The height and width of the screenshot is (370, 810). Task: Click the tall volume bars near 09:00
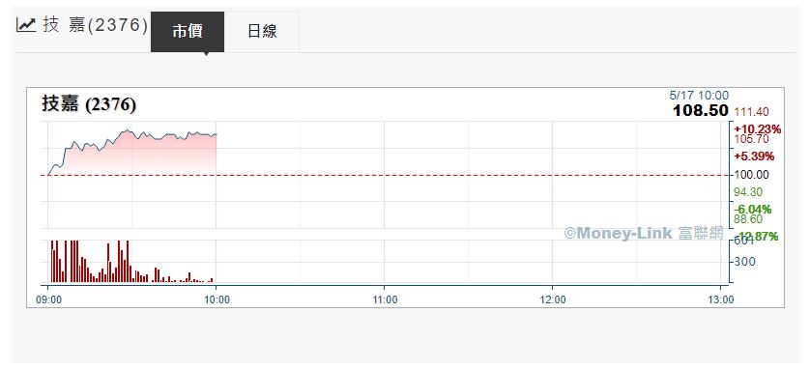click(65, 261)
